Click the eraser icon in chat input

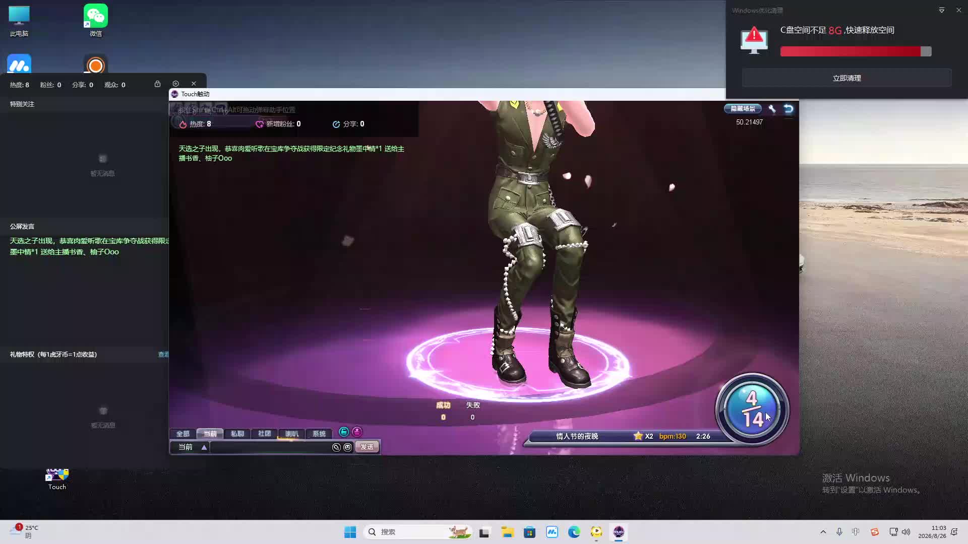coord(336,447)
